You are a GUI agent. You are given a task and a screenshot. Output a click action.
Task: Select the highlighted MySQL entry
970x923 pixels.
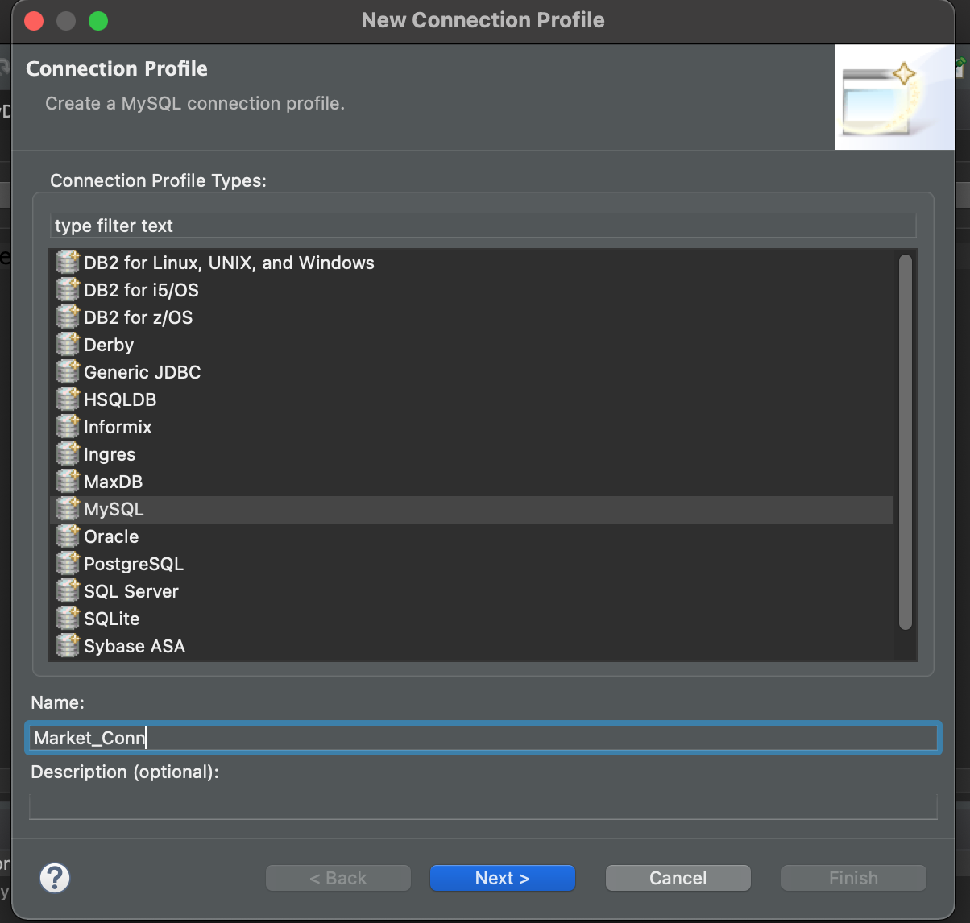(x=471, y=509)
